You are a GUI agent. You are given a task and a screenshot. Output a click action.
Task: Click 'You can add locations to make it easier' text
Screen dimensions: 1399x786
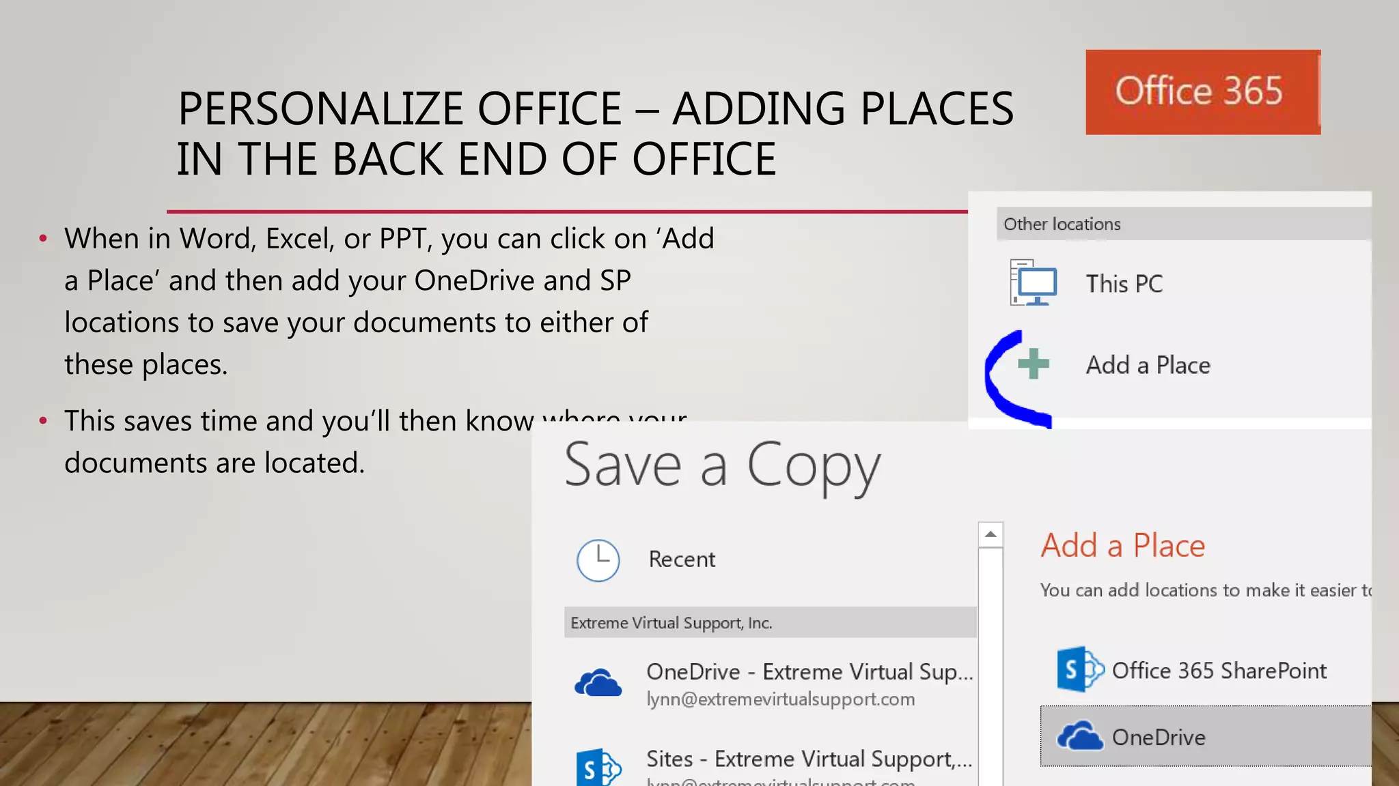click(x=1206, y=590)
